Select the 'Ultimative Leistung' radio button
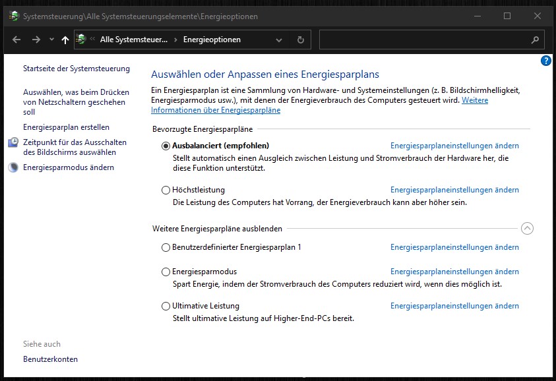 click(x=166, y=307)
